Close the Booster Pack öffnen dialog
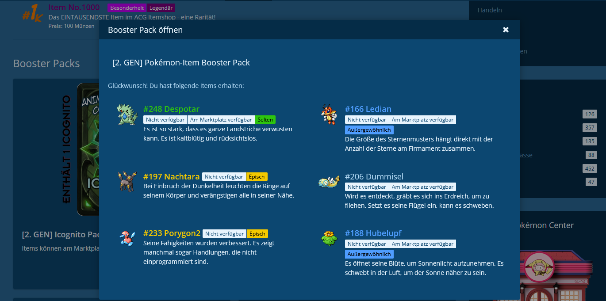606x301 pixels. [x=506, y=30]
